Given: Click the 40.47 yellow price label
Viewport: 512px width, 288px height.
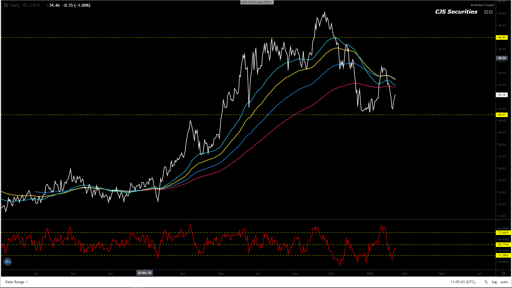Looking at the screenshot, I should [502, 115].
